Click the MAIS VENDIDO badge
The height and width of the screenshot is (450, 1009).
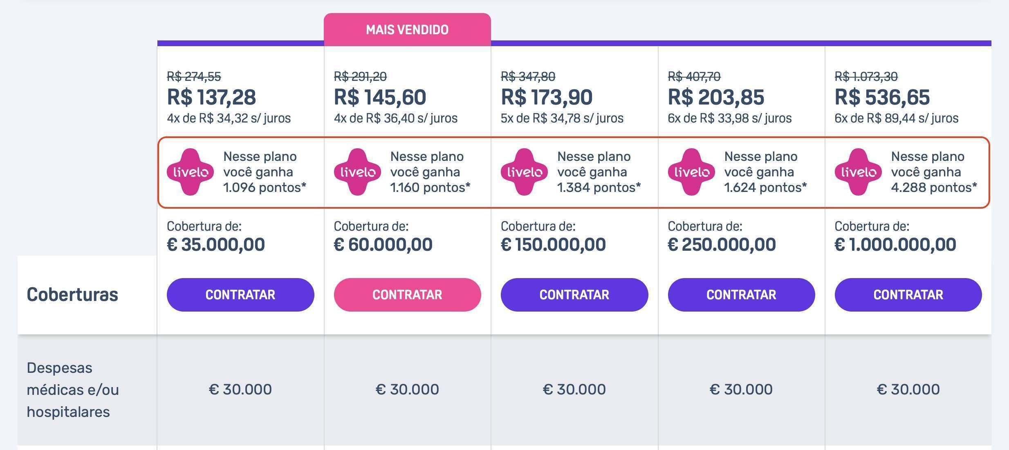click(x=407, y=29)
